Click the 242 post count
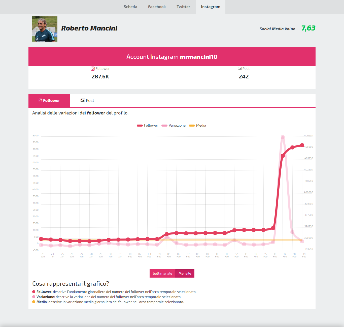Image resolution: width=344 pixels, height=327 pixels. pyautogui.click(x=244, y=77)
